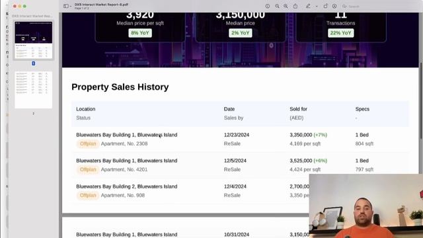Click the date 12/5/2024

coord(235,161)
